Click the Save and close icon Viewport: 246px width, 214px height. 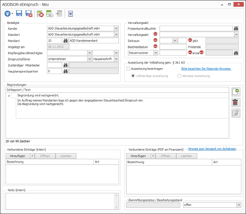(x=29, y=13)
